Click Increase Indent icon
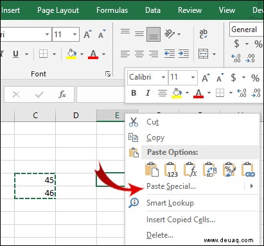The image size is (264, 246). coord(184,54)
